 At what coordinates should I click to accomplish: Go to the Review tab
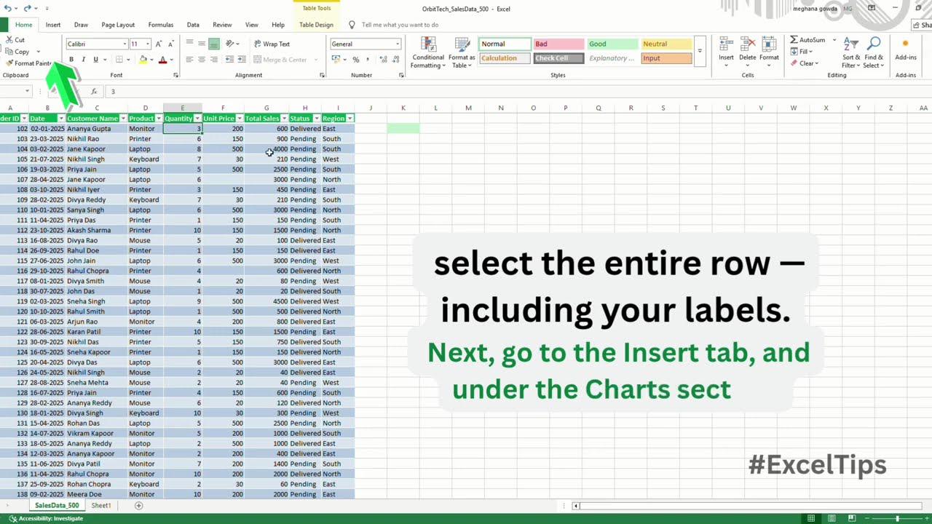[222, 25]
